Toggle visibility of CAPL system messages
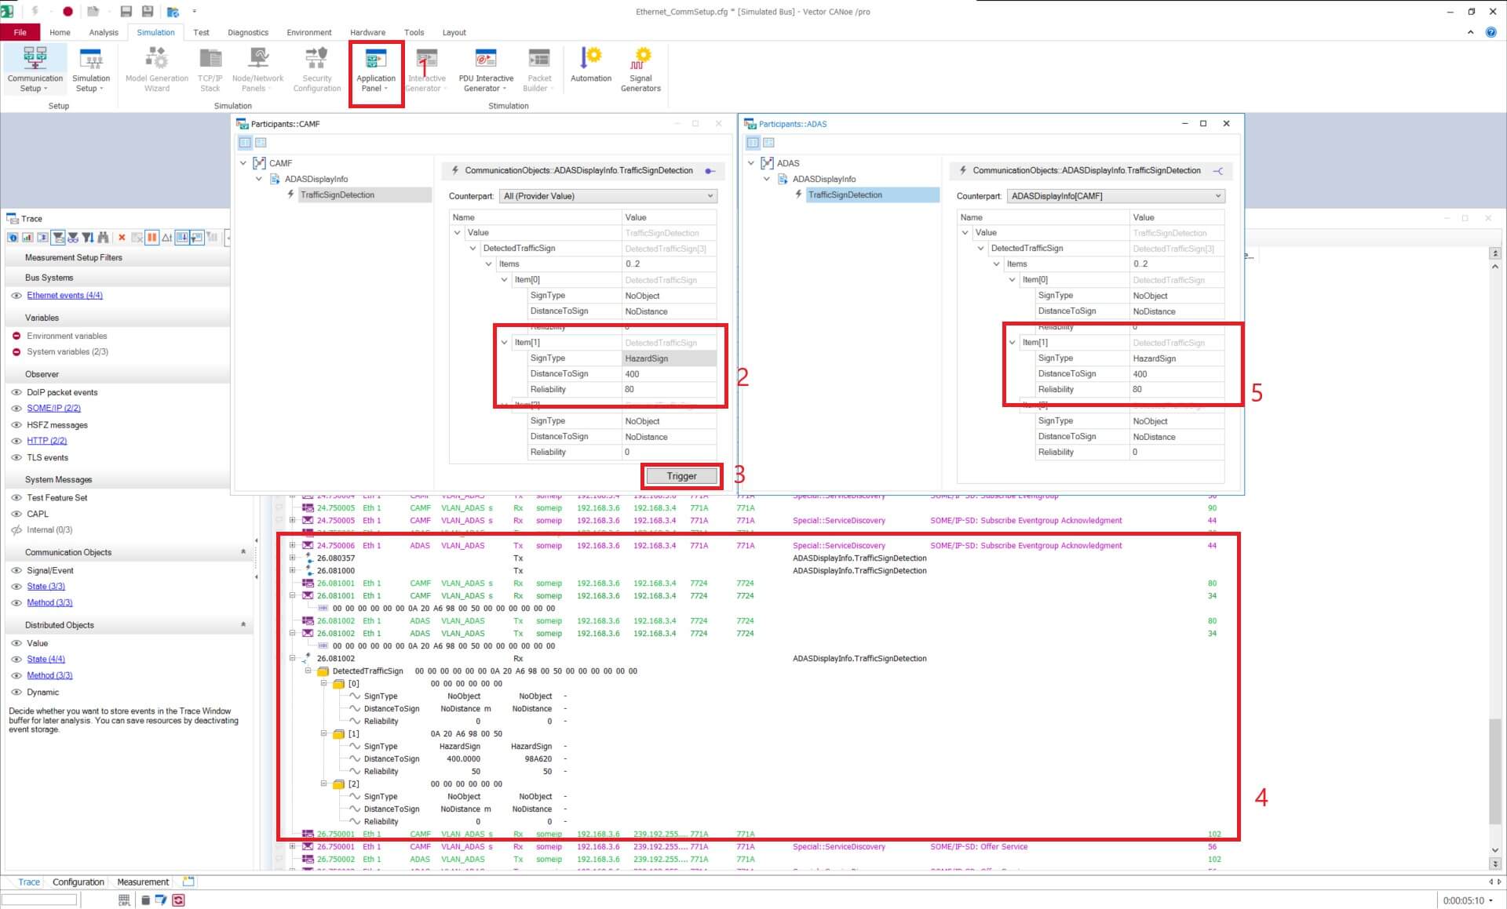 click(16, 514)
